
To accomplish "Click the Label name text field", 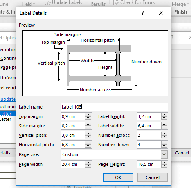I will click(114, 107).
